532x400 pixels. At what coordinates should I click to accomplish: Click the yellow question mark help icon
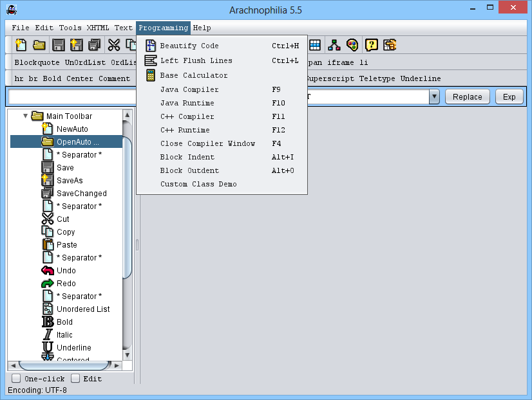pyautogui.click(x=372, y=45)
